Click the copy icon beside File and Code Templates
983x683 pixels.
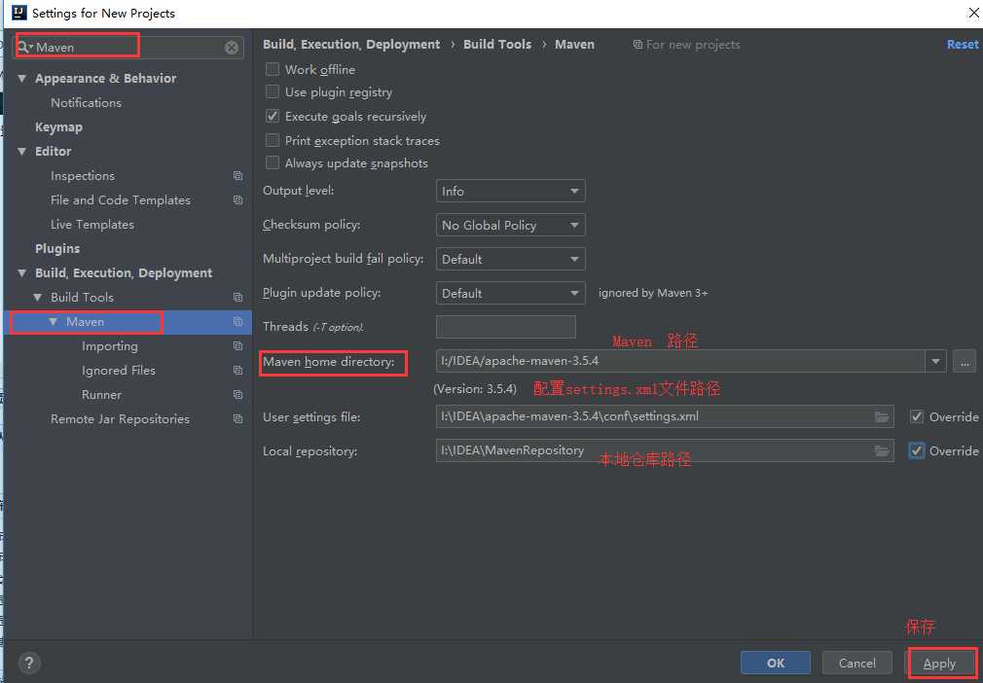237,200
